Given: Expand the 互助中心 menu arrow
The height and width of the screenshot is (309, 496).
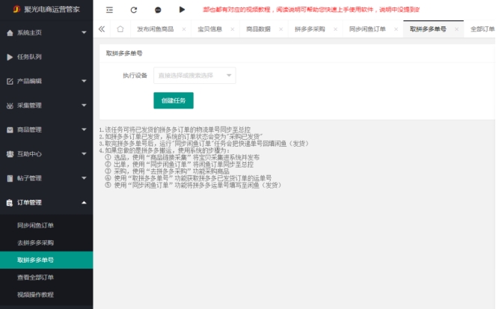Looking at the screenshot, I should (x=84, y=153).
